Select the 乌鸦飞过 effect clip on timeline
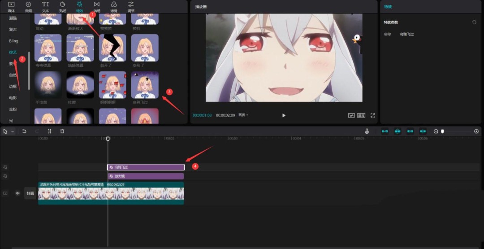The image size is (484, 249). point(146,167)
